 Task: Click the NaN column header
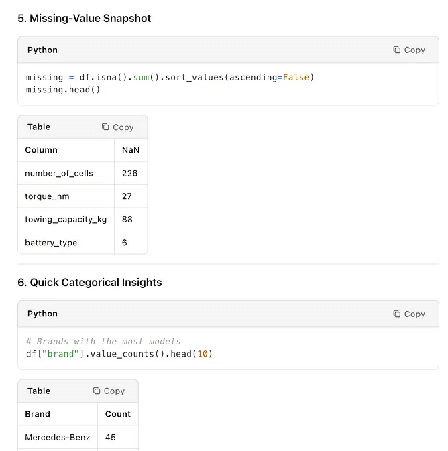coord(131,150)
